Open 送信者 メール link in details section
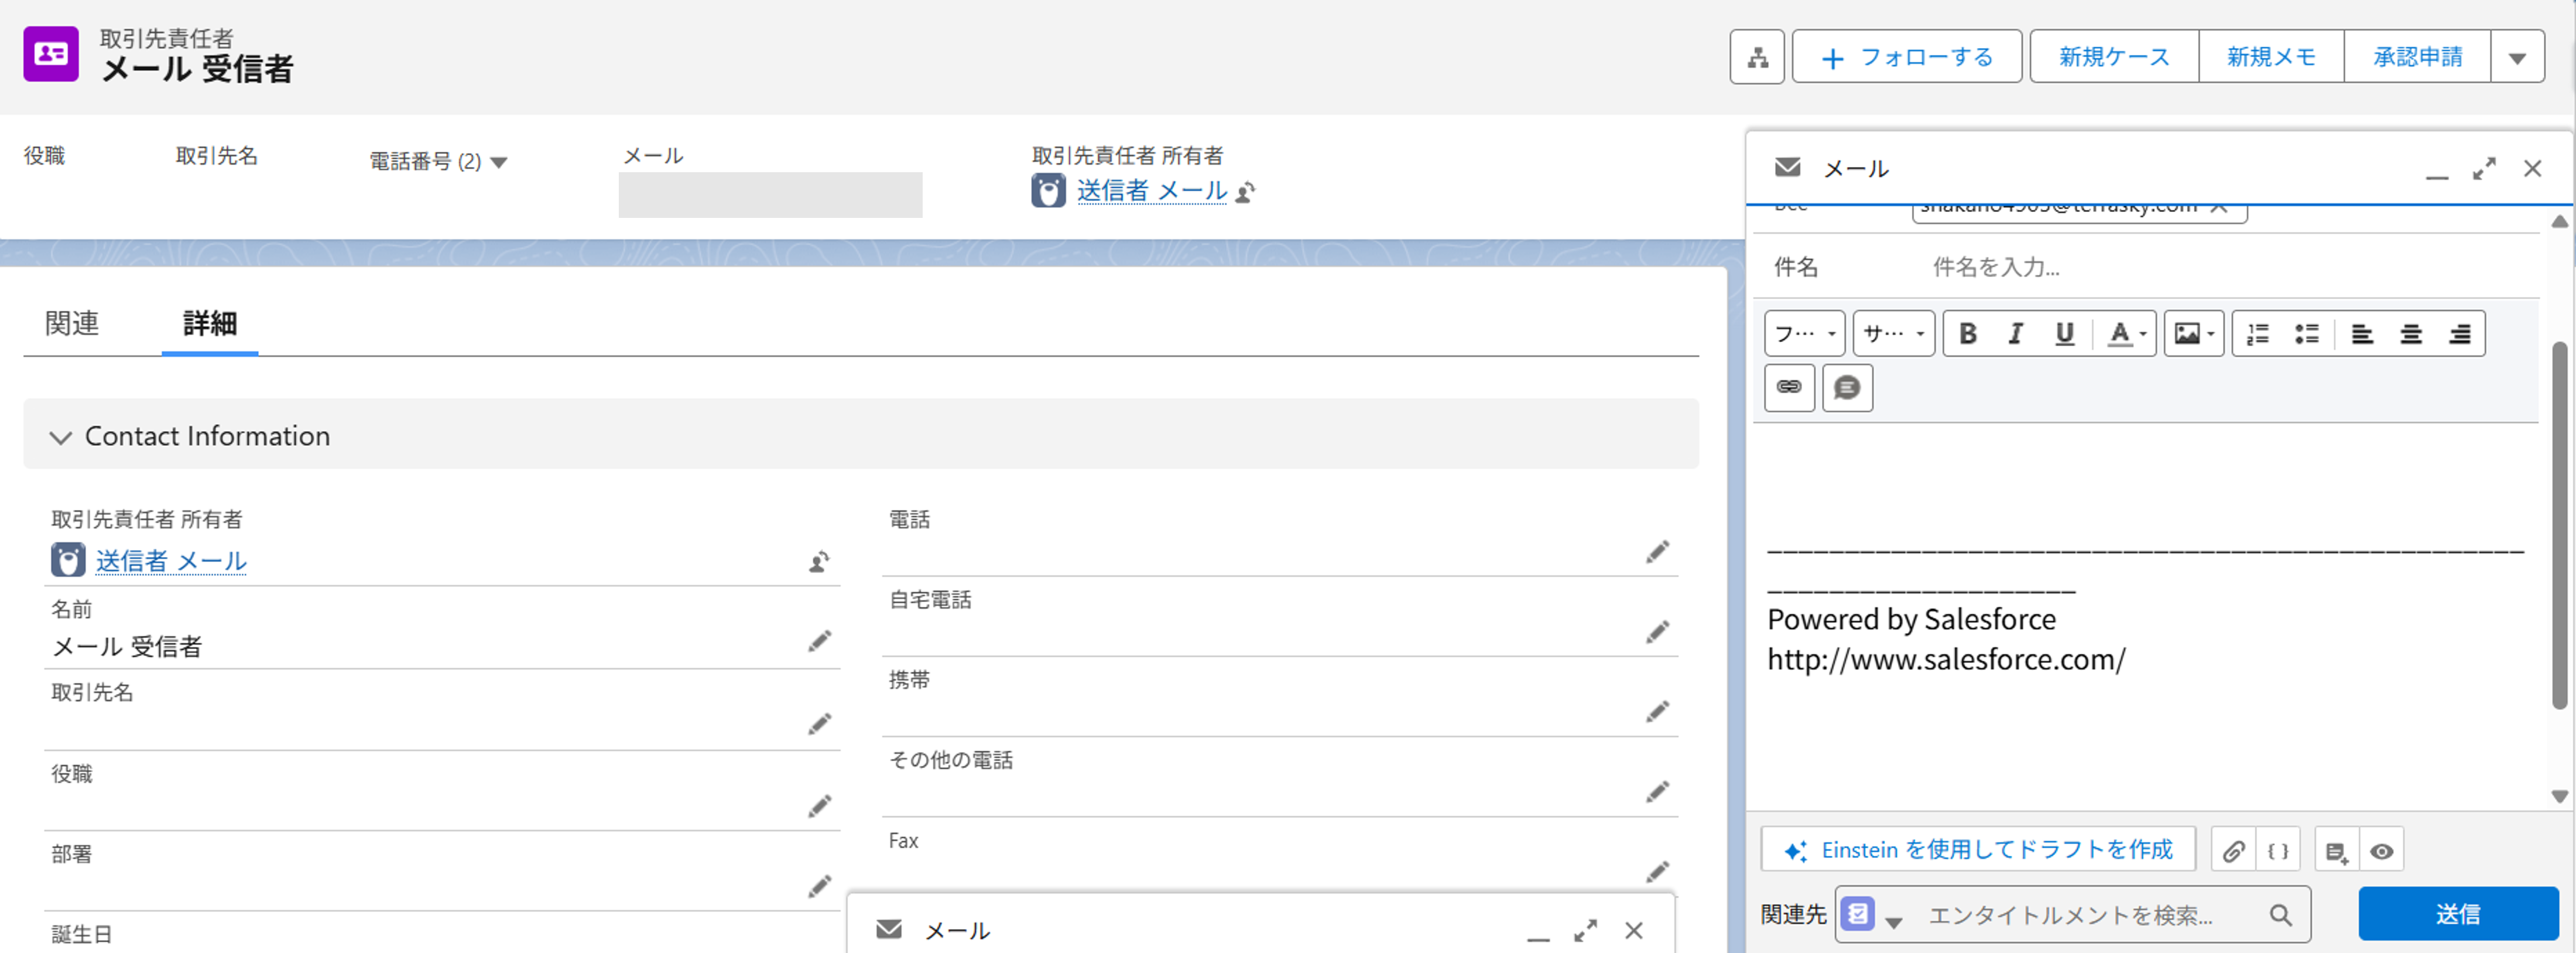 171,560
